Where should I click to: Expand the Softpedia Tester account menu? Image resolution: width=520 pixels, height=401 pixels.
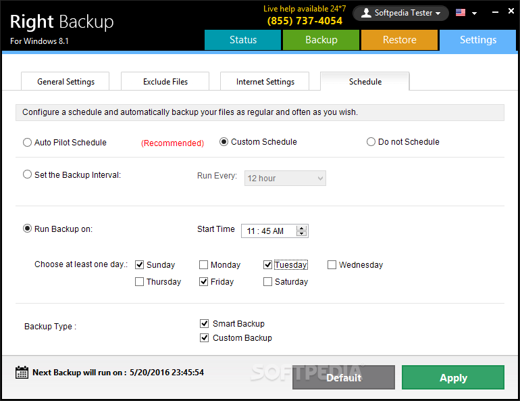(x=401, y=13)
